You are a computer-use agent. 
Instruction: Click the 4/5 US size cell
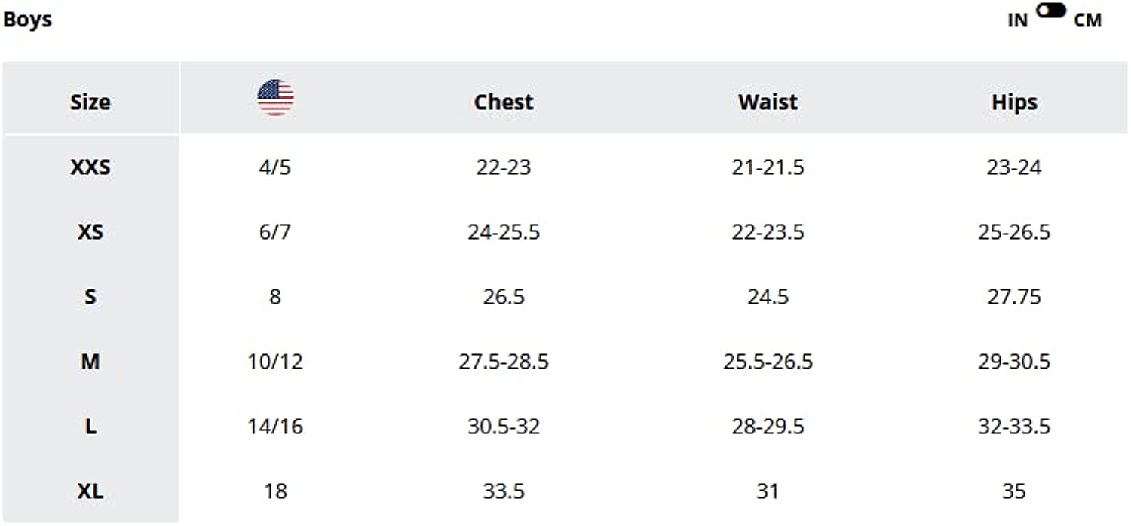(x=274, y=167)
